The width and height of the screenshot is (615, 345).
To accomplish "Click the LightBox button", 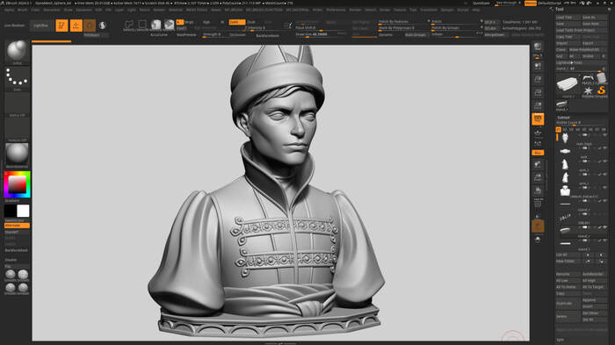I will (x=40, y=25).
